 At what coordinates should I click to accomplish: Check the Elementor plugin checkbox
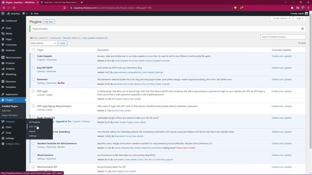(x=33, y=79)
